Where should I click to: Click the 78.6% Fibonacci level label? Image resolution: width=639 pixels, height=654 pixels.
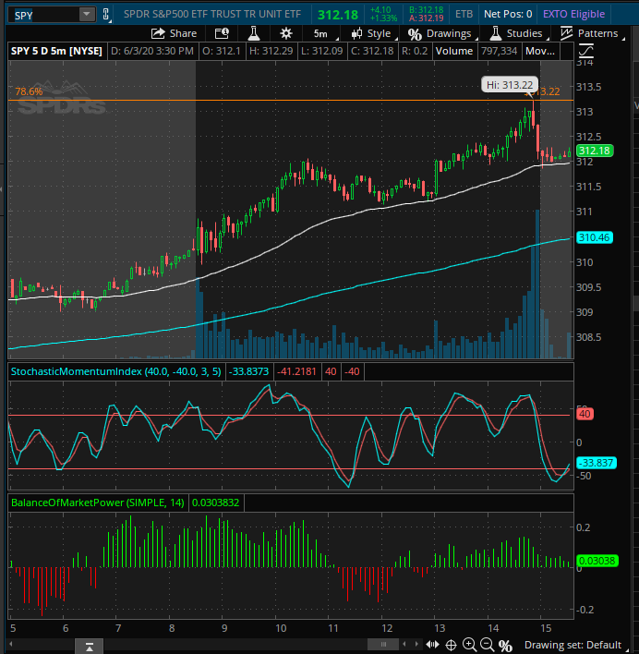click(29, 91)
